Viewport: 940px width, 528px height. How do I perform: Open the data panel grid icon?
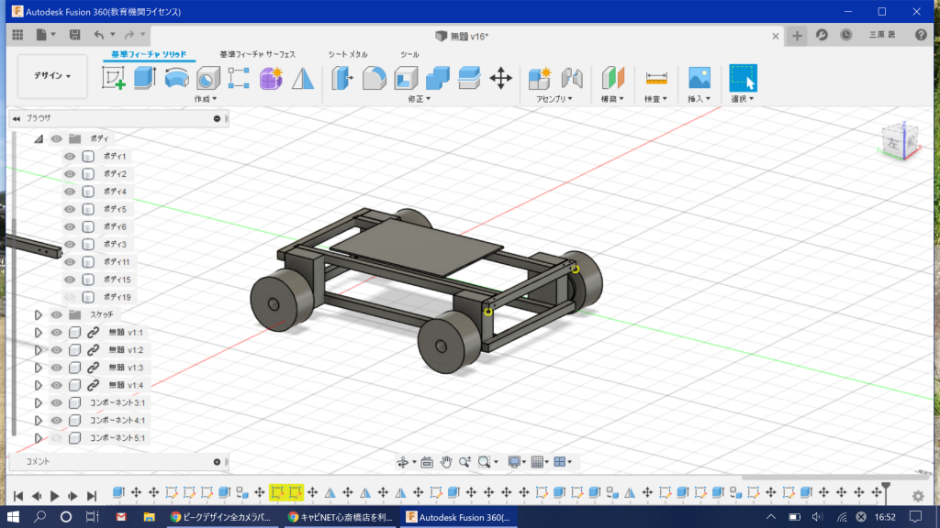(17, 36)
